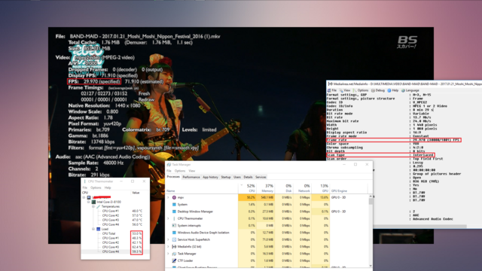Collapse the Intel Core i3-8100 tree node
Screen dimensions: 482x271
tap(89, 202)
